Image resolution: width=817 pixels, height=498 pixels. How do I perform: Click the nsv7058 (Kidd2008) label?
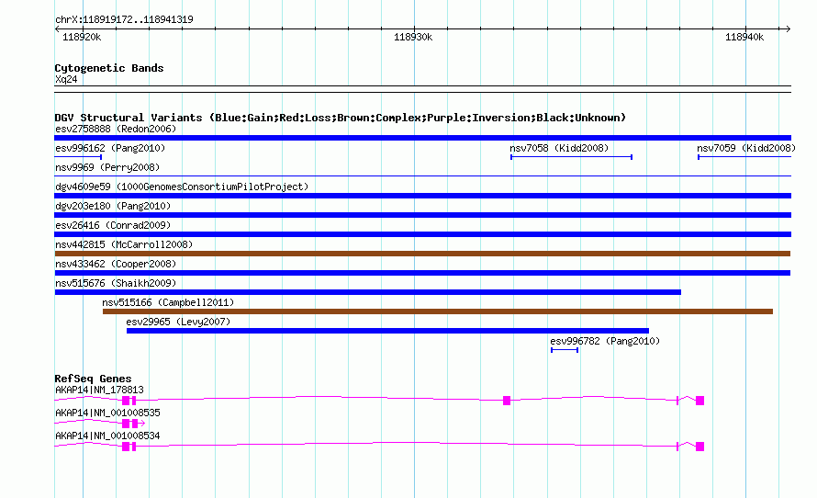(x=559, y=148)
